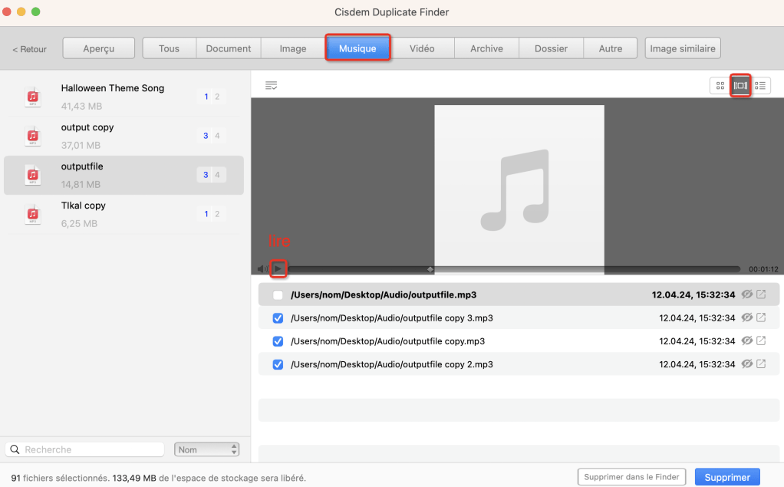Click the blue Supprimer button
Viewport: 784px width, 487px height.
727,477
